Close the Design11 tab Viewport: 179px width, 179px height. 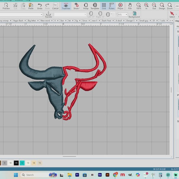click(x=137, y=21)
